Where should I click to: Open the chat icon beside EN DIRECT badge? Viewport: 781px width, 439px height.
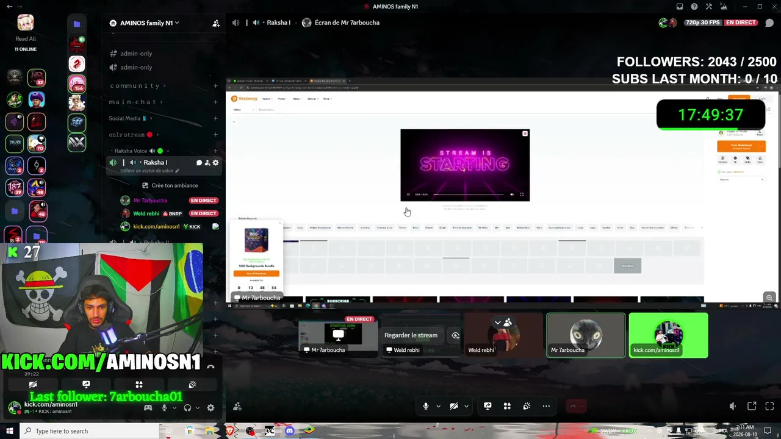click(769, 23)
